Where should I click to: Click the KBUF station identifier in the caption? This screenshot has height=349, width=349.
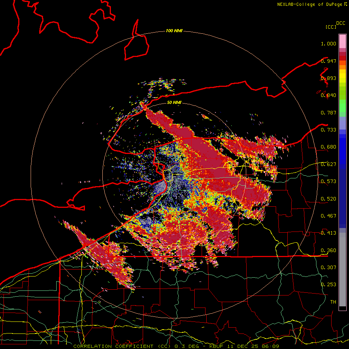click(216, 346)
